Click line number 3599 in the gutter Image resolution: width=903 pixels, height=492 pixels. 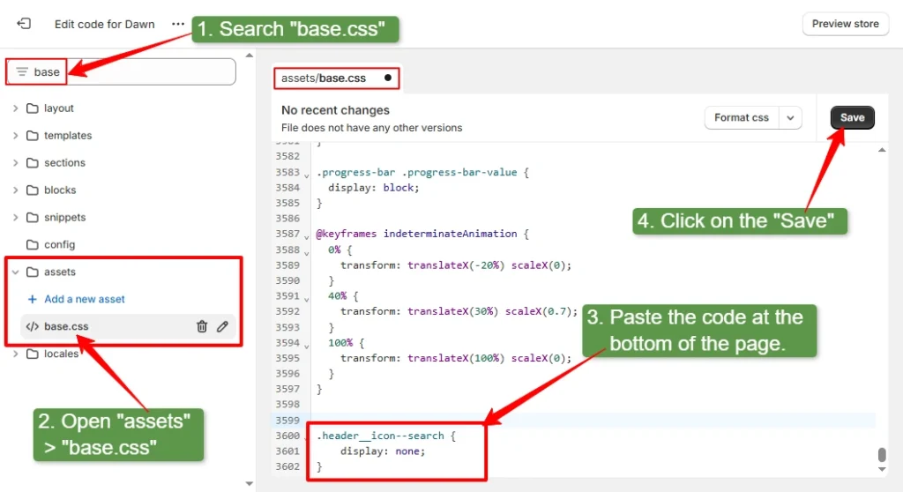(x=287, y=420)
